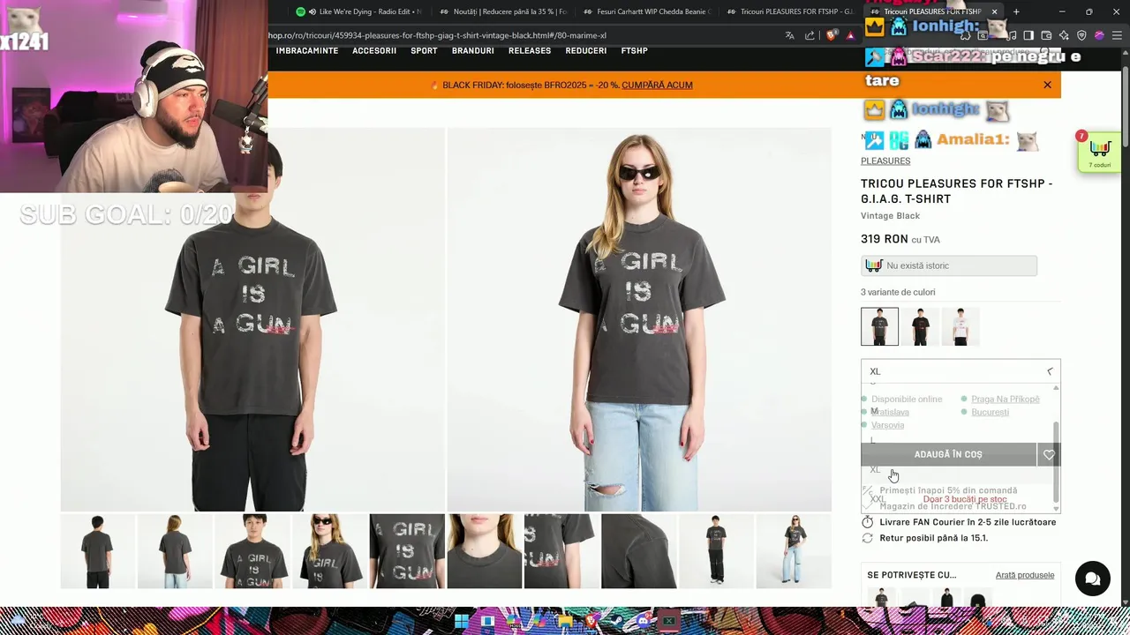This screenshot has height=635, width=1130.
Task: Open the IMBRACAMINTE menu
Action: pyautogui.click(x=306, y=50)
